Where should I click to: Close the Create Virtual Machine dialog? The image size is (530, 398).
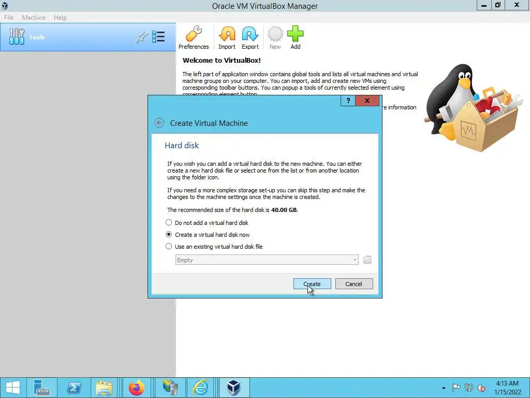367,101
